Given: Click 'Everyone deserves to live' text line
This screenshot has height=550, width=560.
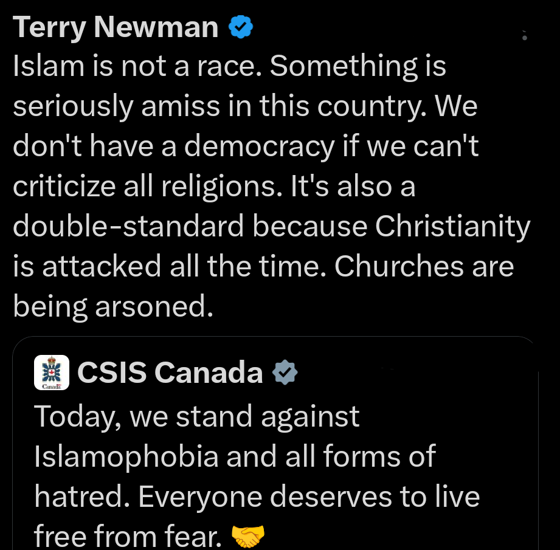Looking at the screenshot, I should (309, 497).
